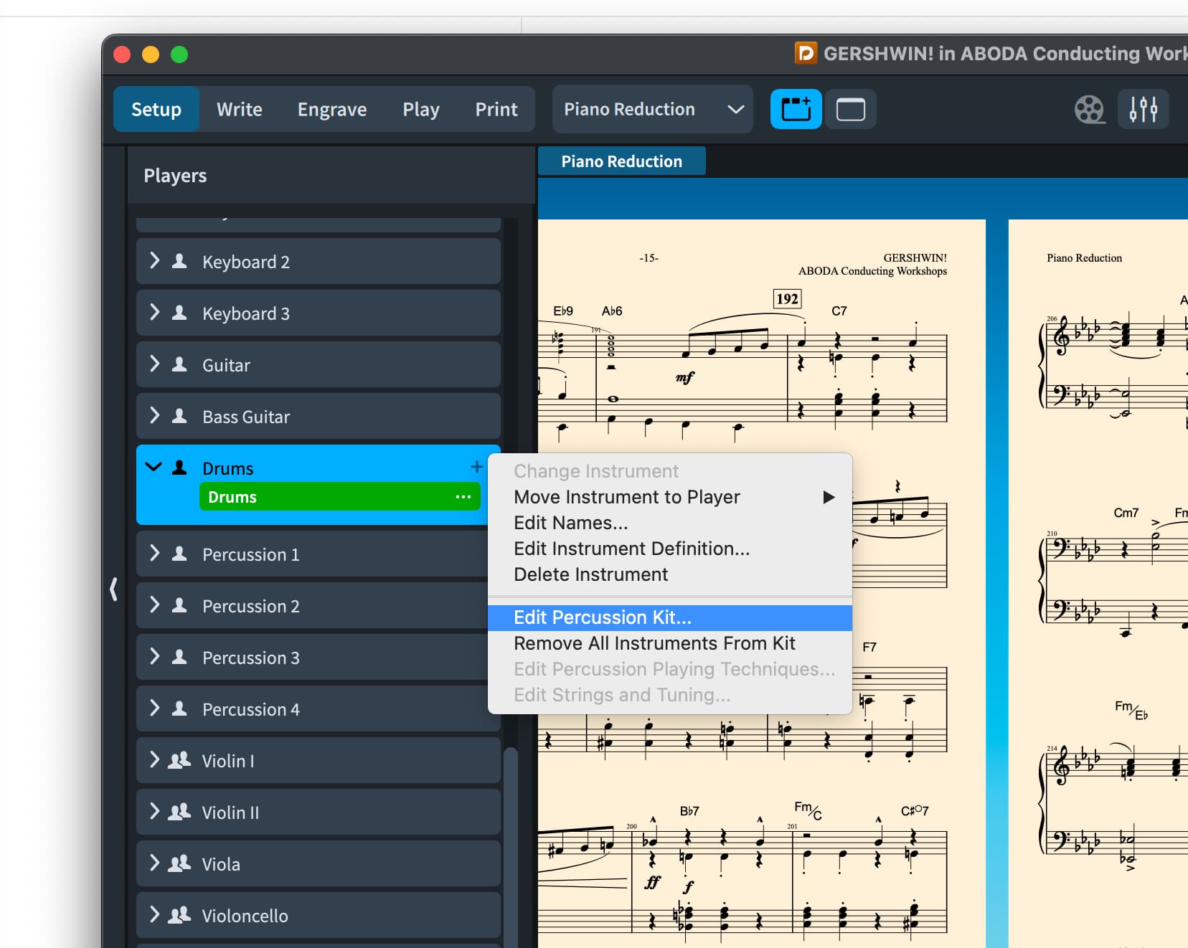Image resolution: width=1188 pixels, height=948 pixels.
Task: Expand the Percussion 2 player
Action: 154,605
